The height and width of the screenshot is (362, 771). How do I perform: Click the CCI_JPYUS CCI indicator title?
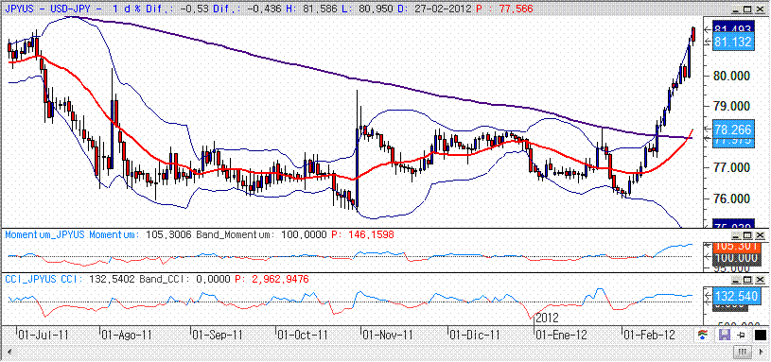point(44,279)
